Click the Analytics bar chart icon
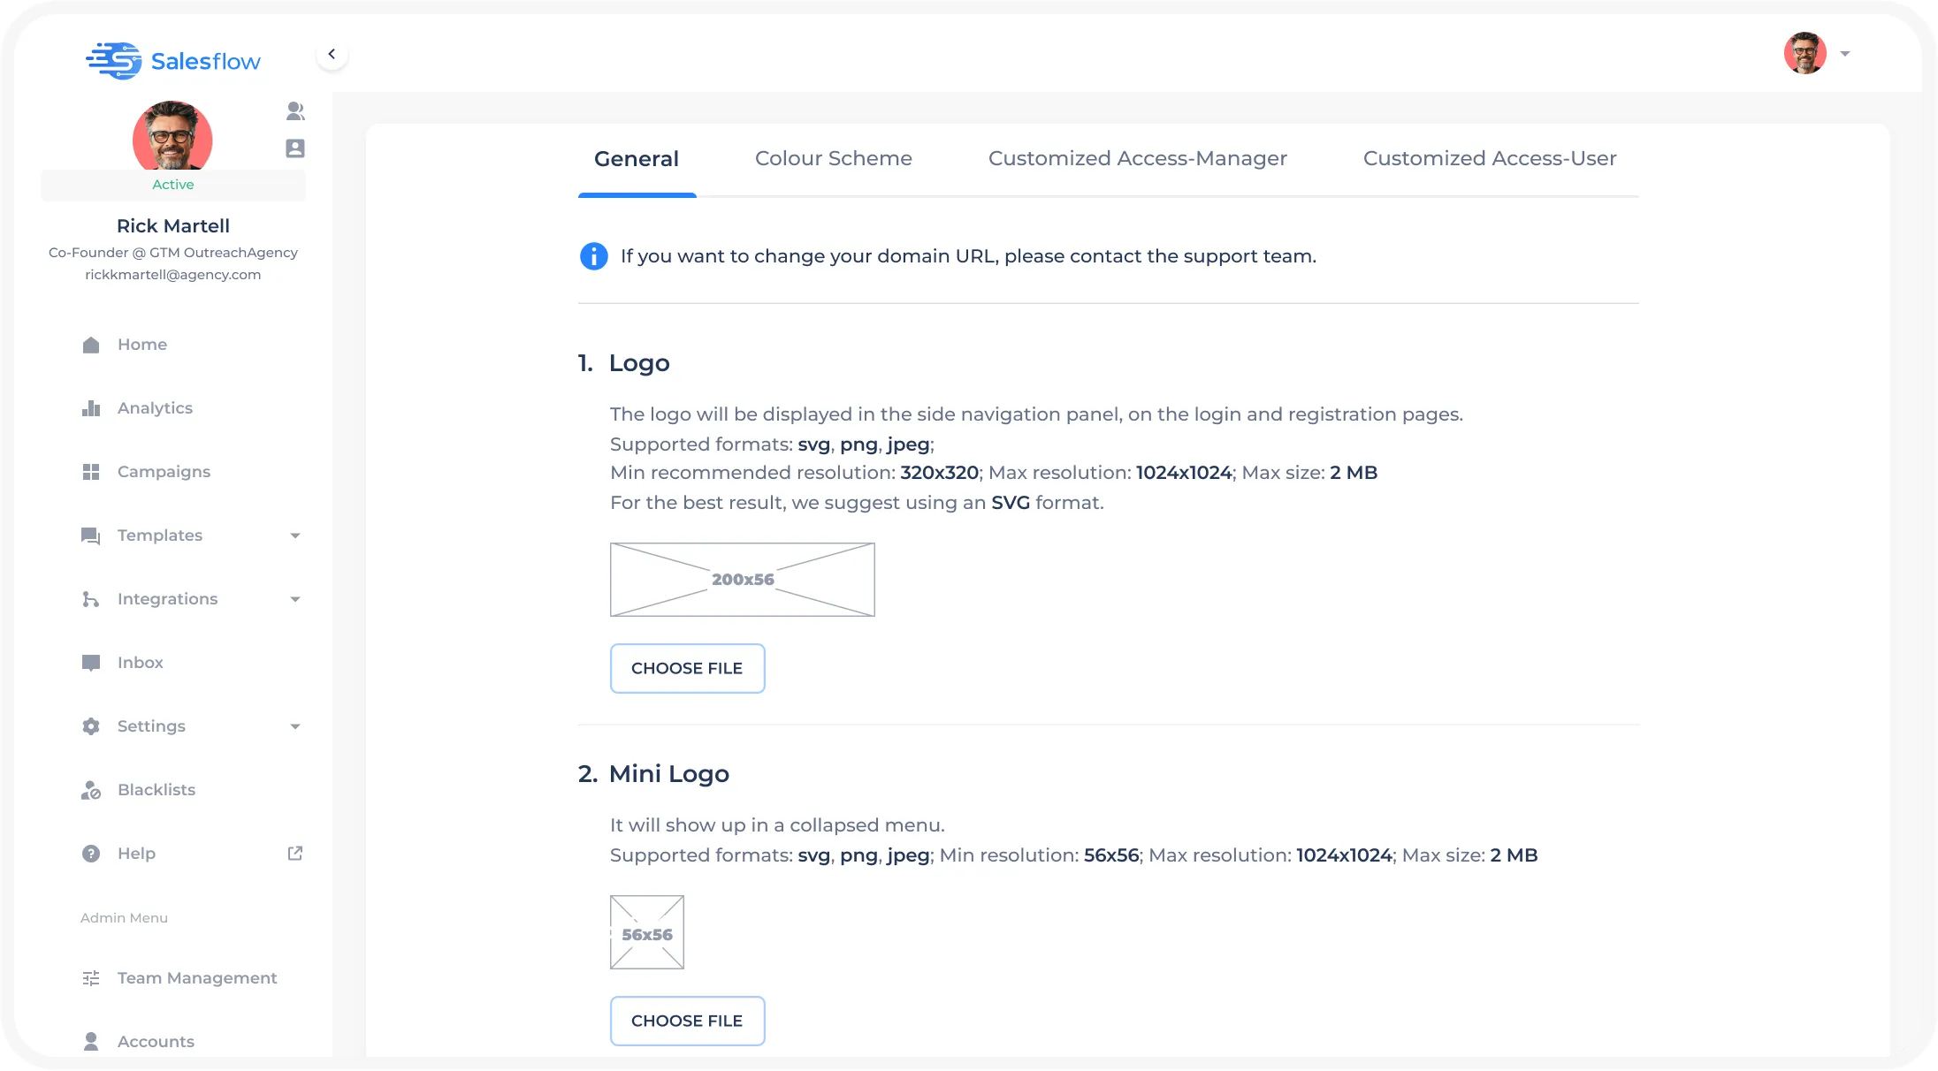Image resolution: width=1938 pixels, height=1071 pixels. click(x=91, y=408)
